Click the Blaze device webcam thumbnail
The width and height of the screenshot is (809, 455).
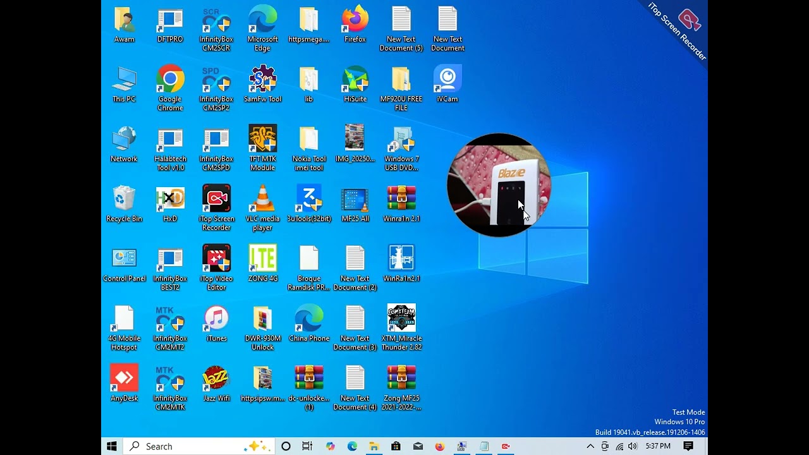(x=499, y=185)
